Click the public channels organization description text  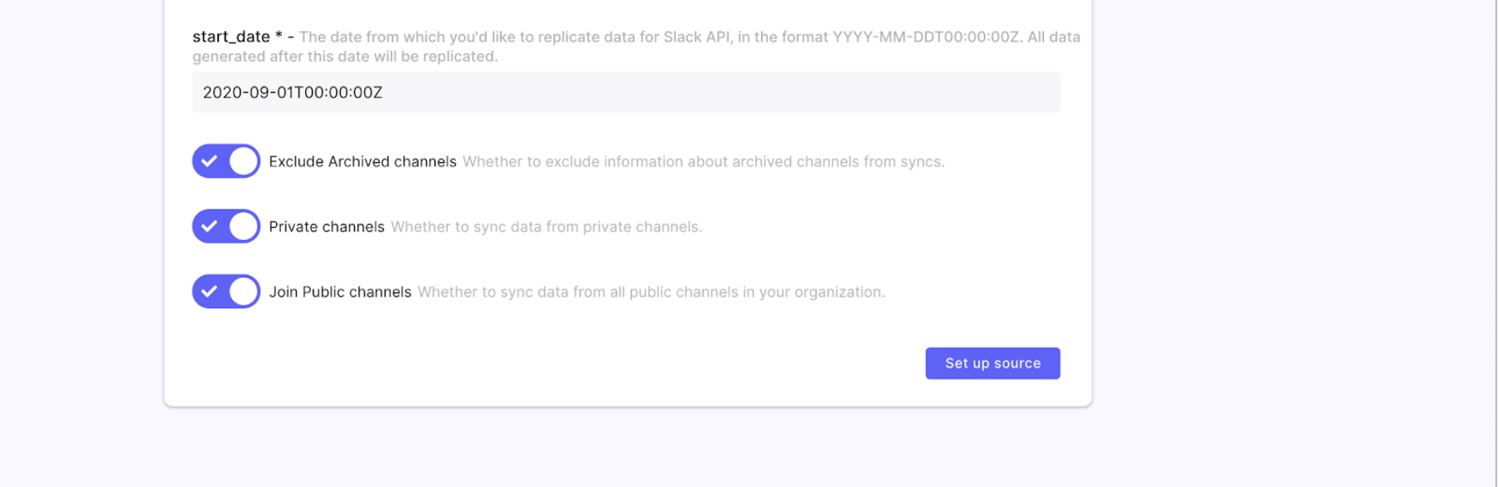[x=651, y=292]
